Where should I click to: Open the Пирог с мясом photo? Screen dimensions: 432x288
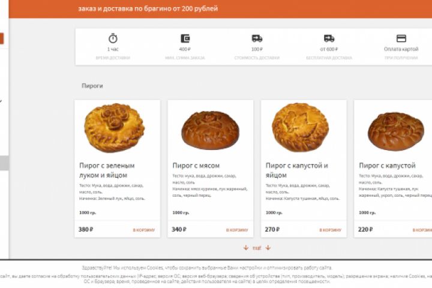point(210,130)
